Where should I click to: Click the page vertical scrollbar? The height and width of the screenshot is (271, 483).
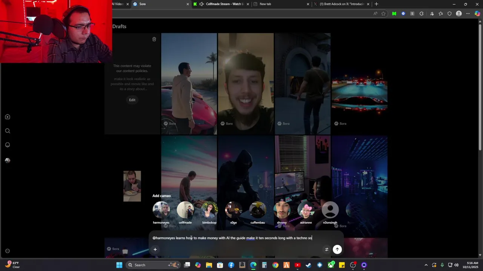coord(480,87)
